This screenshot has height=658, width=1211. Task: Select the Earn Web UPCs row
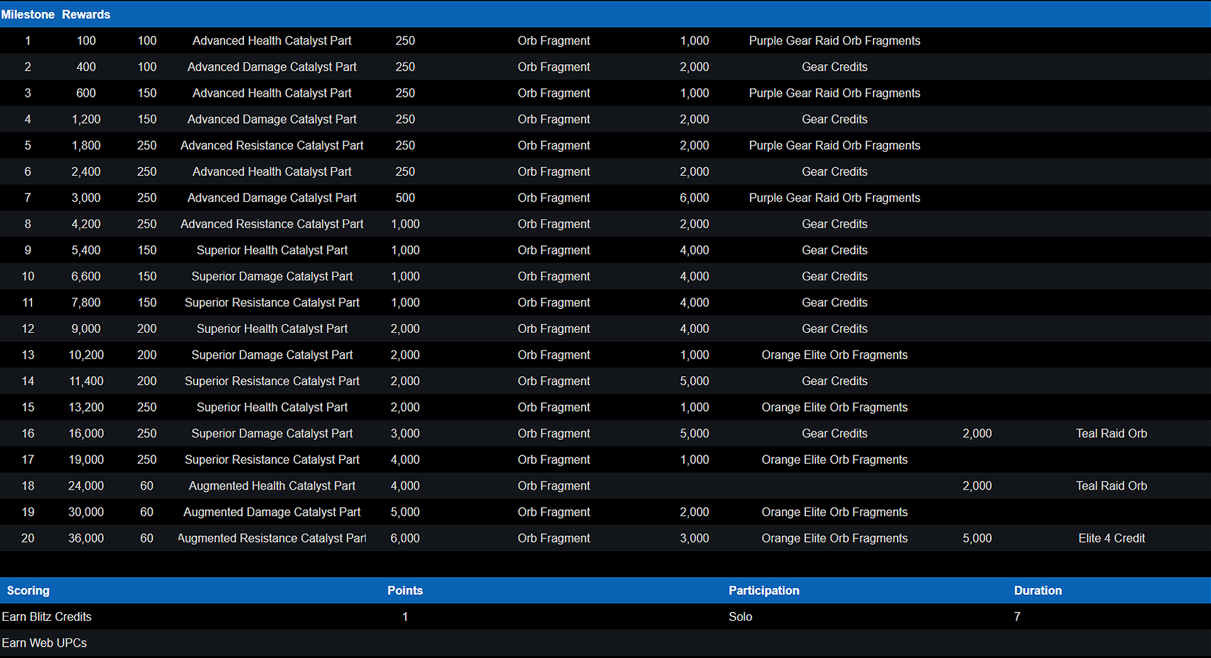coord(605,643)
